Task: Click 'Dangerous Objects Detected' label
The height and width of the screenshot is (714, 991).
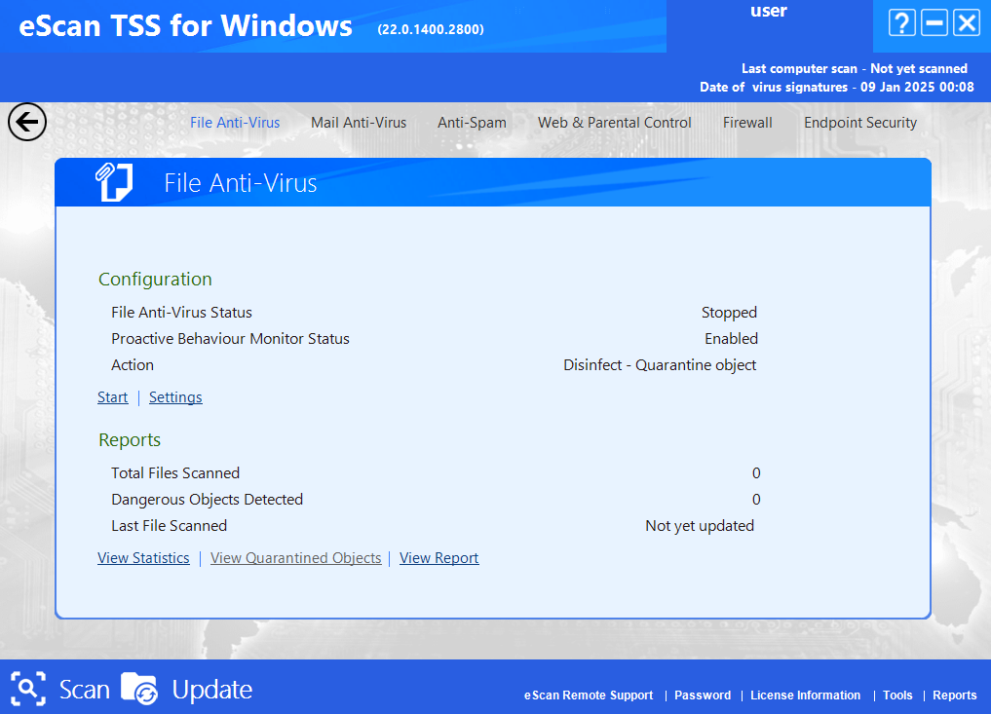Action: (207, 500)
